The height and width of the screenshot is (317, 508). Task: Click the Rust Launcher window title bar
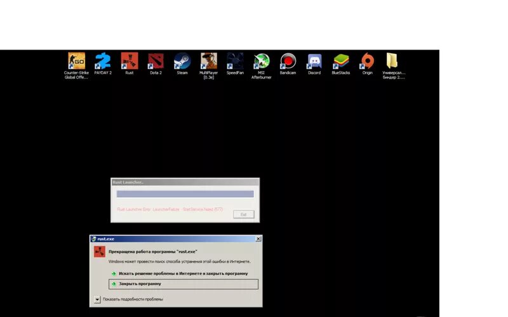(185, 183)
